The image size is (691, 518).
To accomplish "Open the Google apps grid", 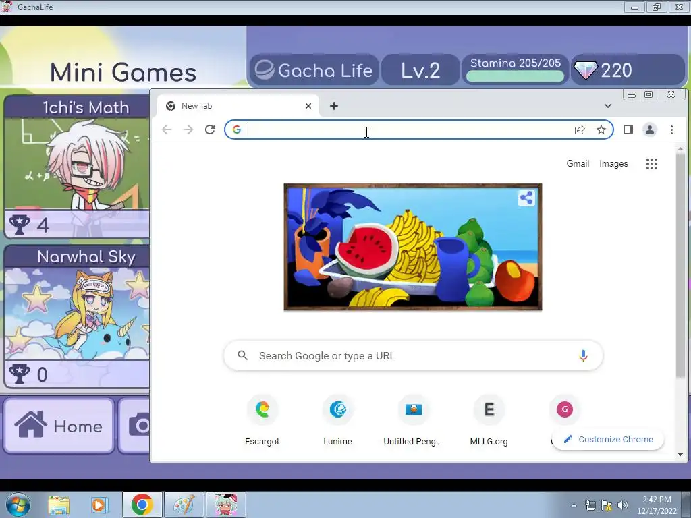I will [x=652, y=164].
